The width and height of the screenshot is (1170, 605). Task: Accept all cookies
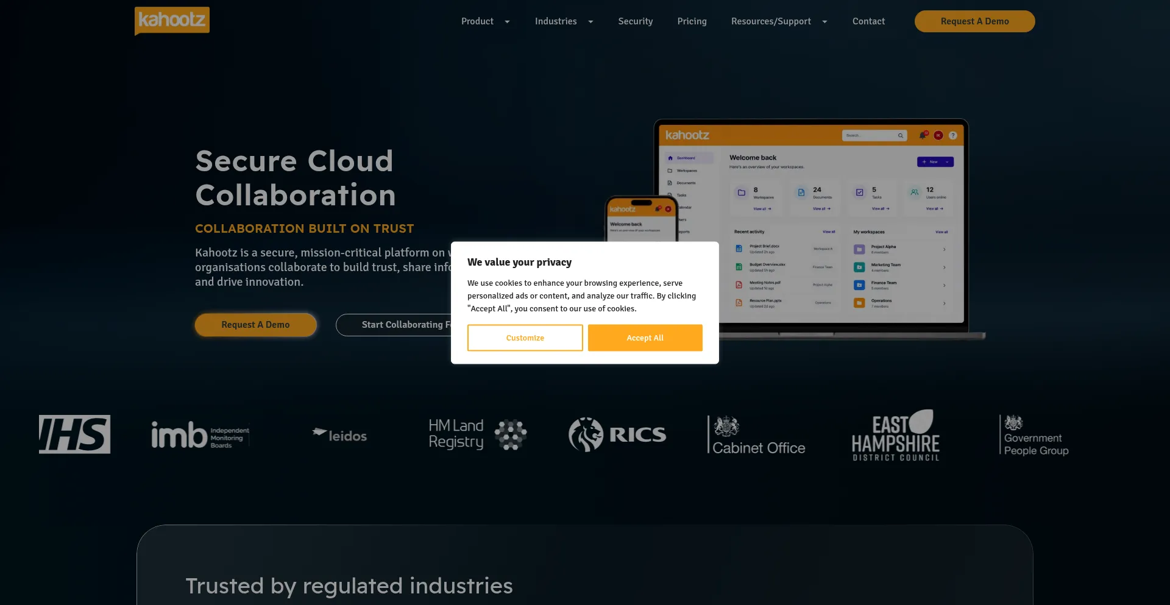(645, 338)
